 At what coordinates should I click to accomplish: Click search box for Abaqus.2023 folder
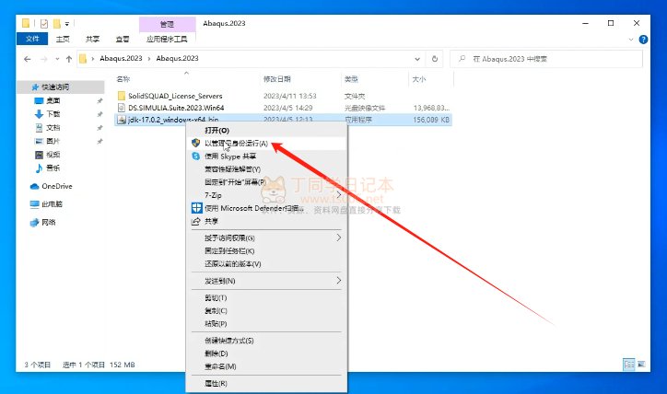coord(546,59)
